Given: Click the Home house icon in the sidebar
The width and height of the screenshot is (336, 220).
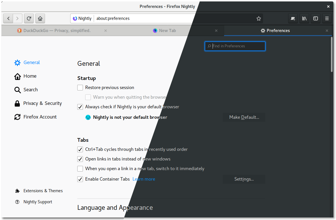Looking at the screenshot, I should (x=17, y=77).
